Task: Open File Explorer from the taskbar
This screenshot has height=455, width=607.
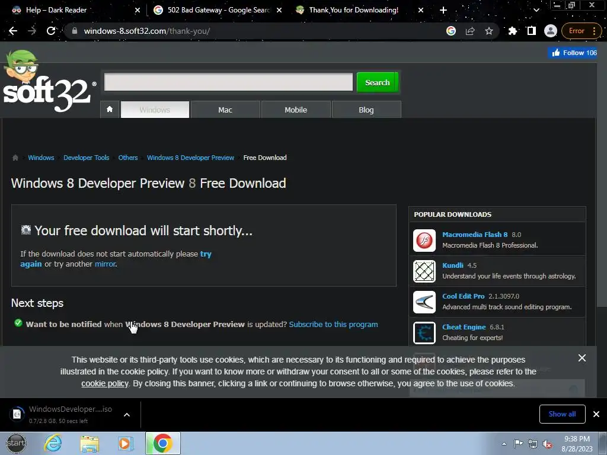Action: point(90,443)
